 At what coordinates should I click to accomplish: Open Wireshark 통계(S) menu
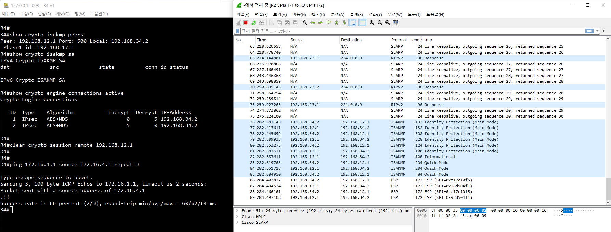point(356,14)
